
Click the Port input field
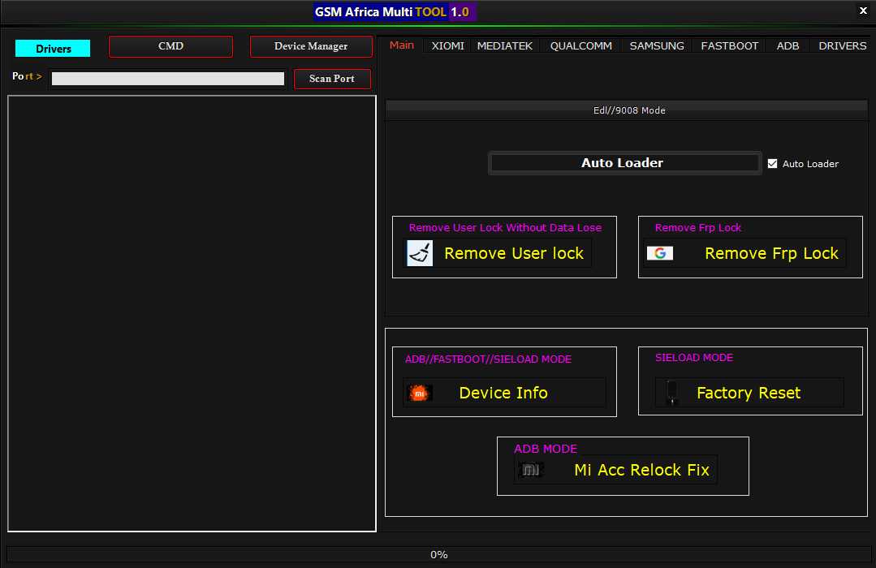168,79
